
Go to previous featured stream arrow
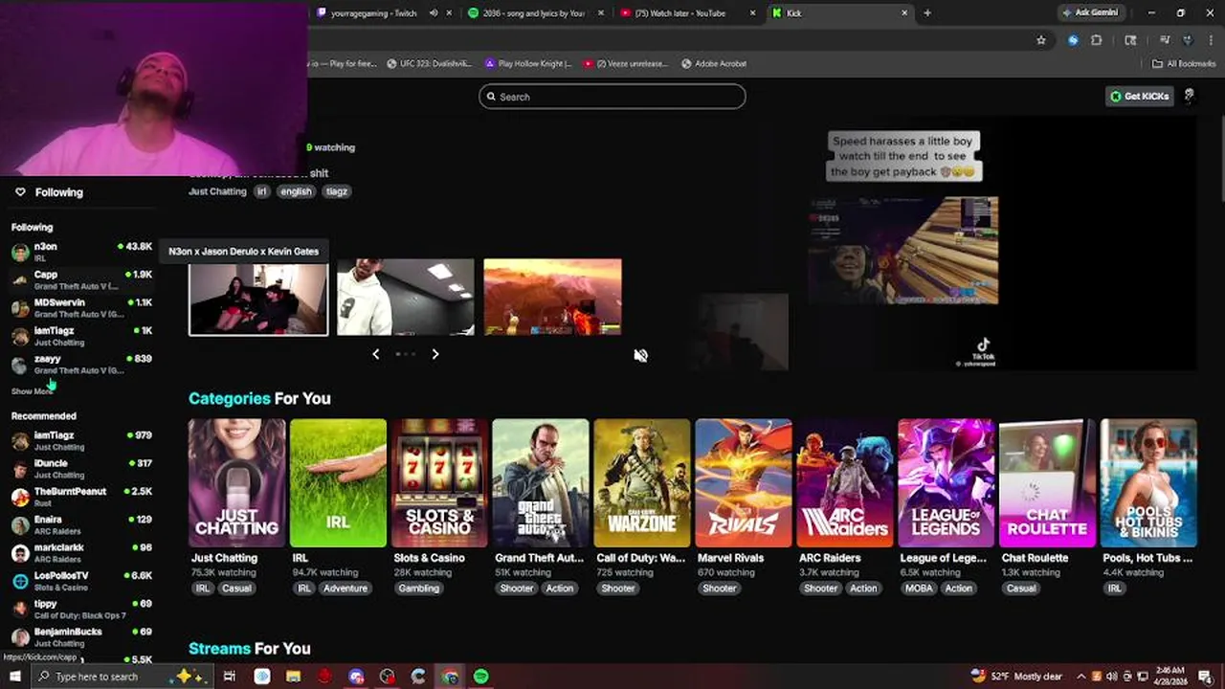pyautogui.click(x=375, y=354)
